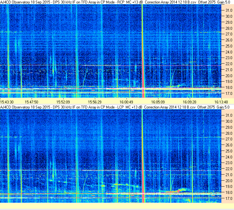Click 25.0 on the RCP frequency axis
The height and width of the screenshot is (210, 234).
click(x=229, y=46)
